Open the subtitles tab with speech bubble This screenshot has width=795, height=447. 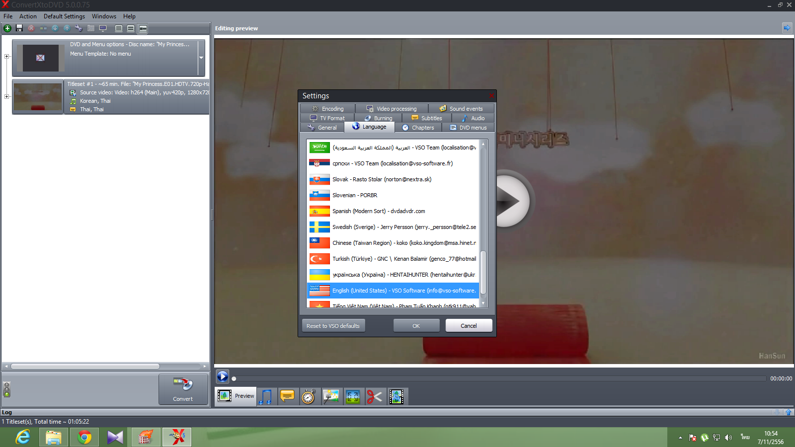pos(287,396)
